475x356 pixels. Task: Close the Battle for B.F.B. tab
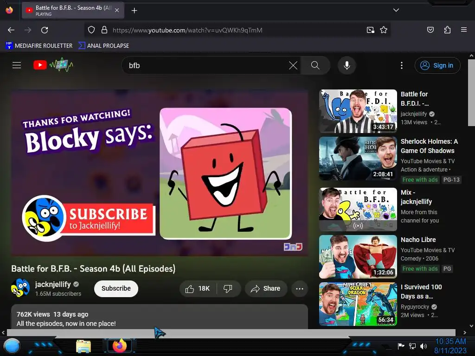(x=117, y=10)
